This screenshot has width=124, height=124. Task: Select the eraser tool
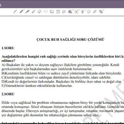[x=40, y=12]
